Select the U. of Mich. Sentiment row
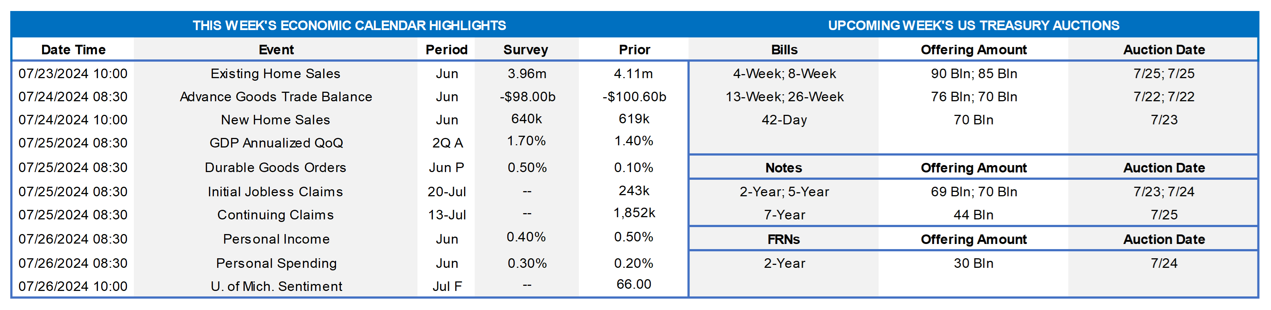This screenshot has height=310, width=1271. (276, 287)
